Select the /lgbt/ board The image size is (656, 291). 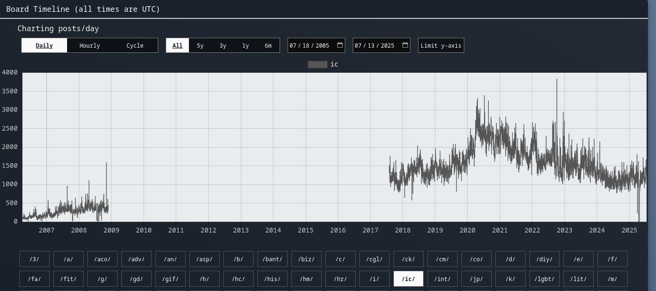pyautogui.click(x=545, y=279)
